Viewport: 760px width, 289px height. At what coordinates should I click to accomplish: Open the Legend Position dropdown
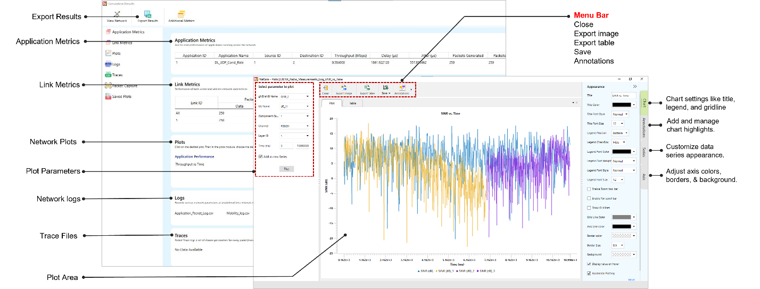tap(620, 133)
